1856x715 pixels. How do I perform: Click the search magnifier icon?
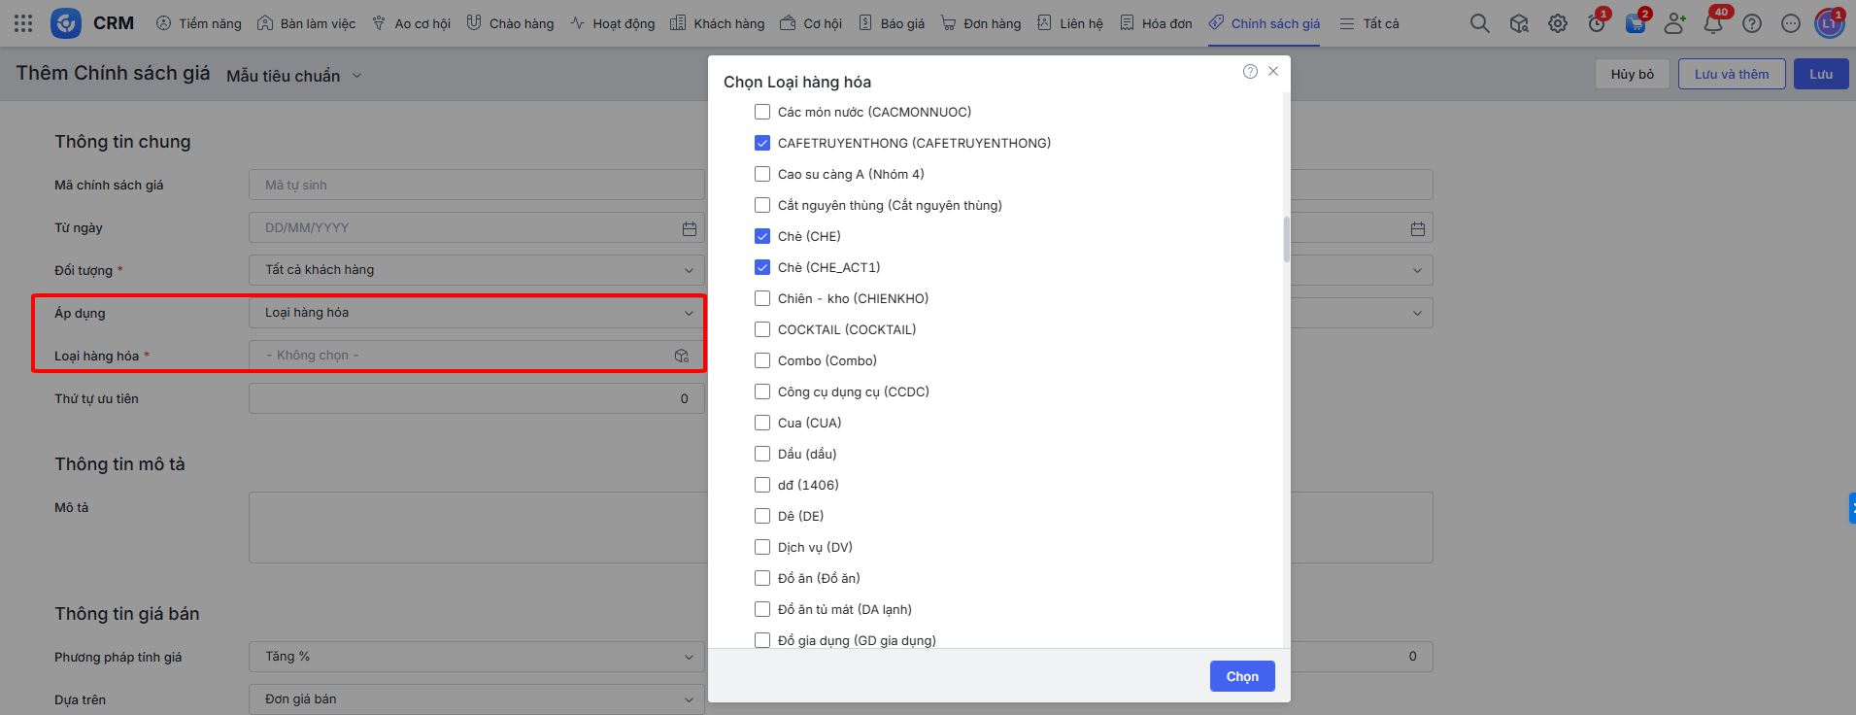[1479, 23]
